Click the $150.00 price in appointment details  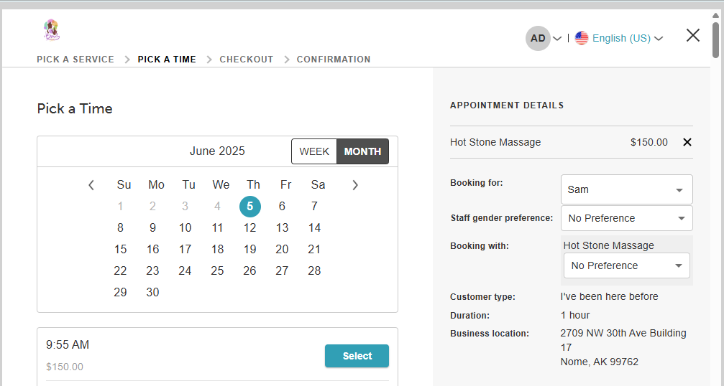point(649,142)
